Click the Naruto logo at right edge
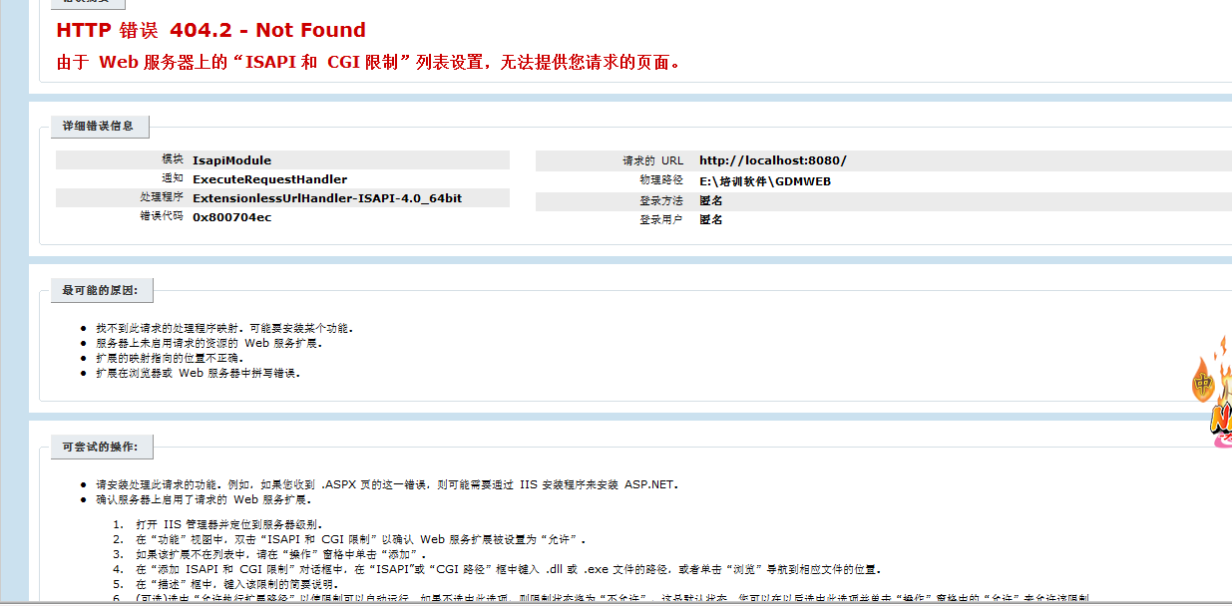The width and height of the screenshot is (1232, 606). [1222, 419]
